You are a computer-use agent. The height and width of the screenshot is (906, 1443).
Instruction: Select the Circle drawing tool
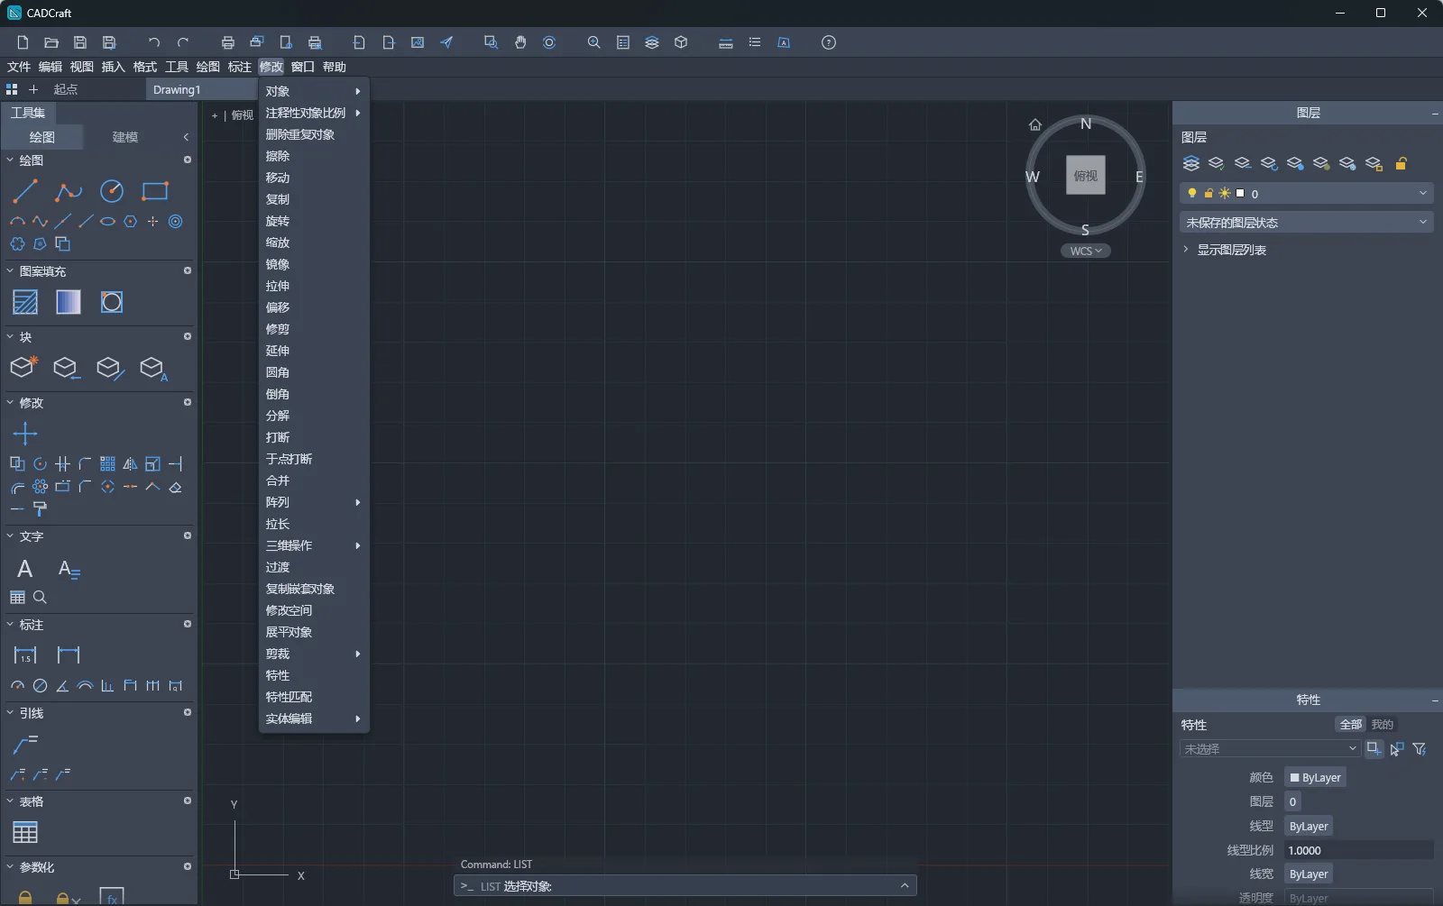112,191
